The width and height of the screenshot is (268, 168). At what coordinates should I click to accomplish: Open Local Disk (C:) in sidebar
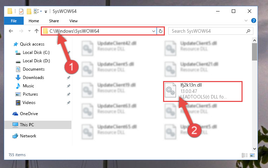[36, 53]
